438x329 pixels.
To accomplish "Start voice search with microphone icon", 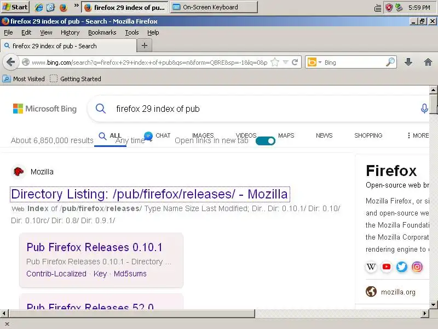I will tap(424, 109).
